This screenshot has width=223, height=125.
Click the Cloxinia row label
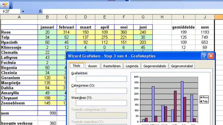pyautogui.click(x=19, y=73)
